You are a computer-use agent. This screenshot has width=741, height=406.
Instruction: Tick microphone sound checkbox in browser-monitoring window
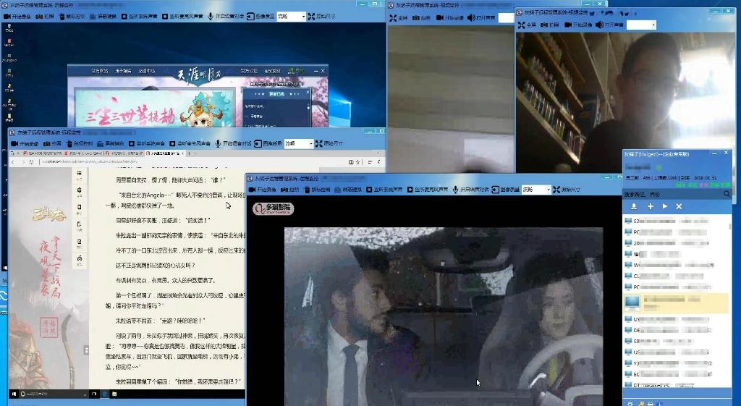[x=172, y=144]
